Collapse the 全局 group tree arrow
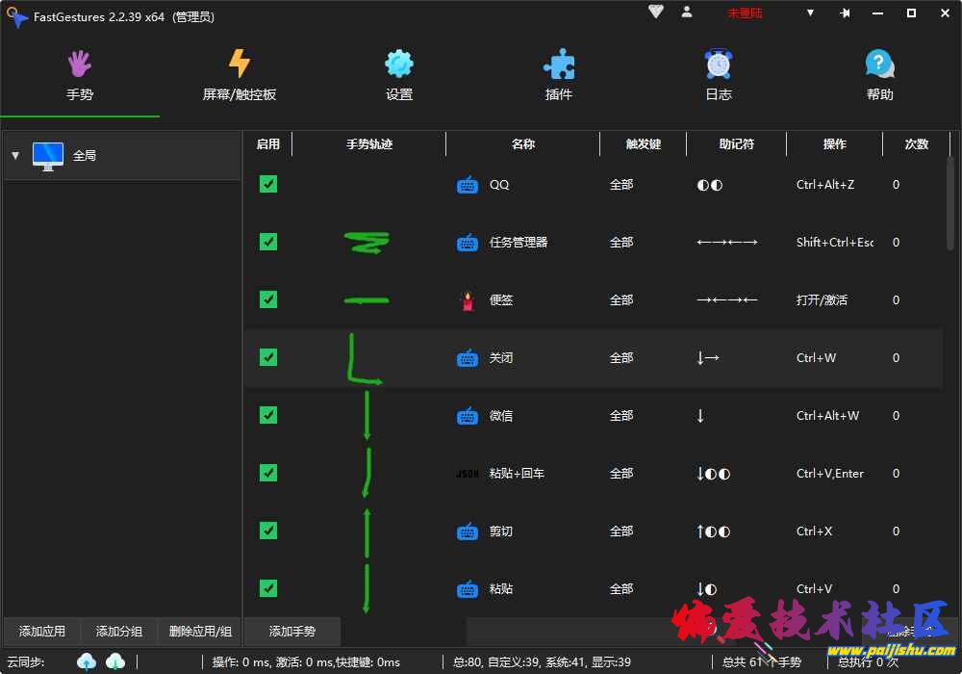962x674 pixels. click(x=15, y=155)
